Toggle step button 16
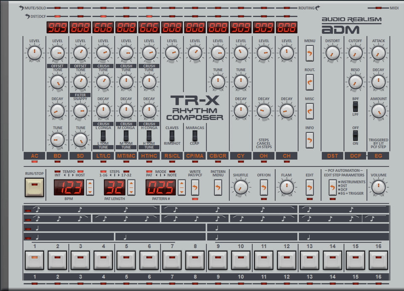 tap(378, 260)
